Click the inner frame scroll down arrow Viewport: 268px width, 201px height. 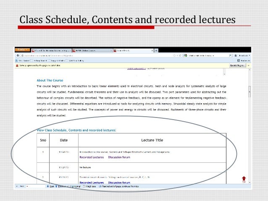pos(224,74)
